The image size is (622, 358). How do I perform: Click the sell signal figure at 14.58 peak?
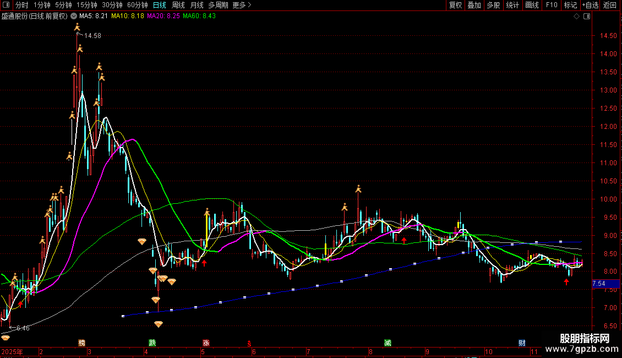click(77, 27)
